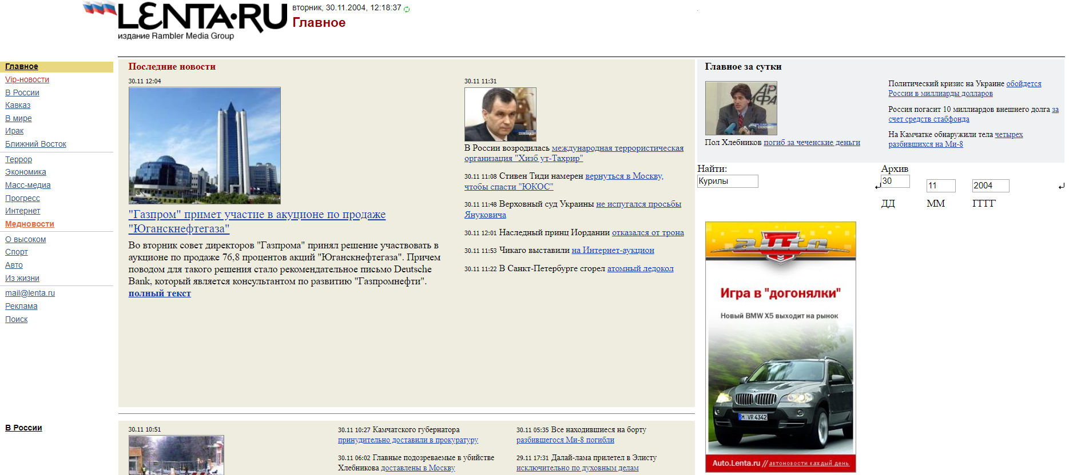Open the Хизб ут-Тахрир terrorist organization link
1069x475 pixels.
[x=574, y=153]
